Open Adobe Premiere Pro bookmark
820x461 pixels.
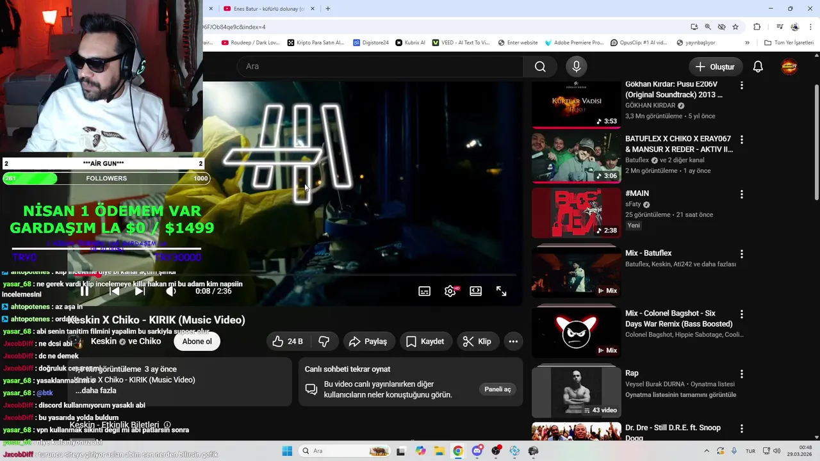click(575, 43)
